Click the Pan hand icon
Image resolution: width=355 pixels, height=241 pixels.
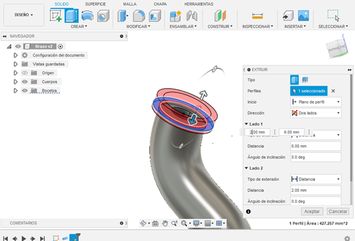tap(165, 224)
